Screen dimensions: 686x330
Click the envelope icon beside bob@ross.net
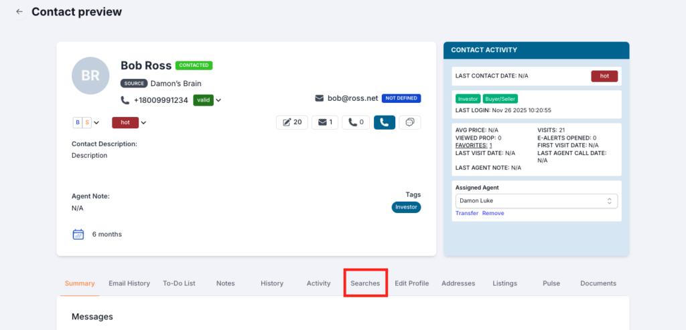(320, 98)
